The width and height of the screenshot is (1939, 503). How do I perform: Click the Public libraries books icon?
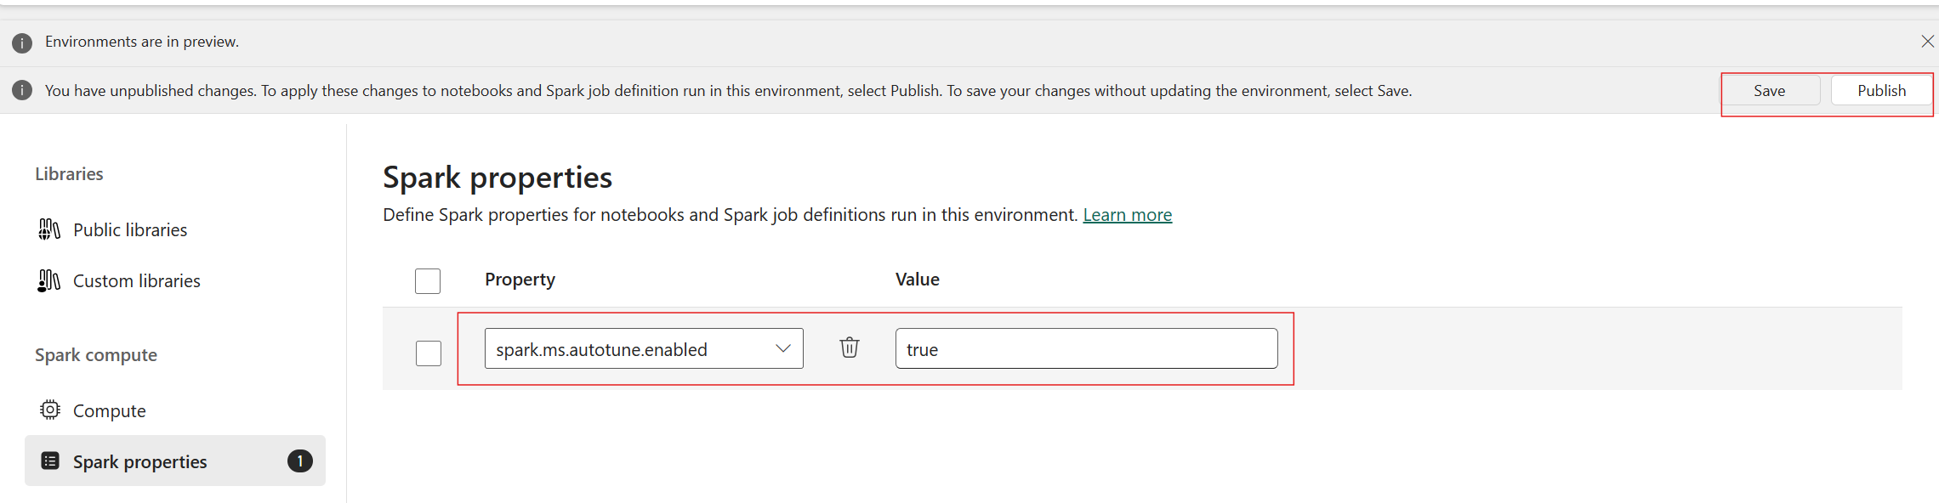pyautogui.click(x=49, y=229)
